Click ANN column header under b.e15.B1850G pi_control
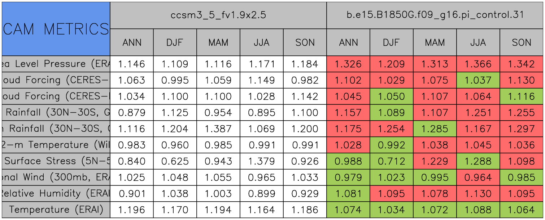 click(x=348, y=42)
